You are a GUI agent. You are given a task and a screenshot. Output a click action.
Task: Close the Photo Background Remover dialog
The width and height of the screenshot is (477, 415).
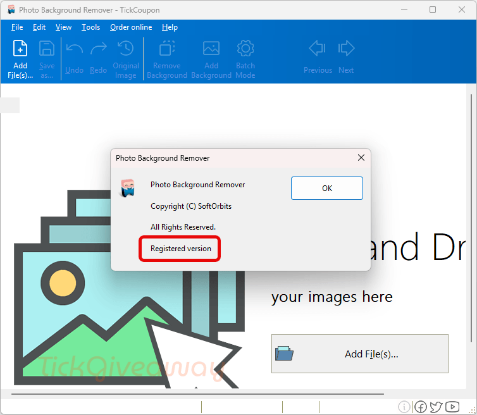(361, 158)
